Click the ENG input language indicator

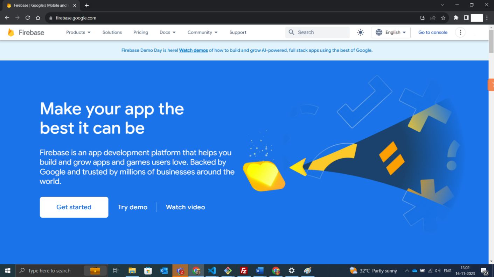[447, 271]
